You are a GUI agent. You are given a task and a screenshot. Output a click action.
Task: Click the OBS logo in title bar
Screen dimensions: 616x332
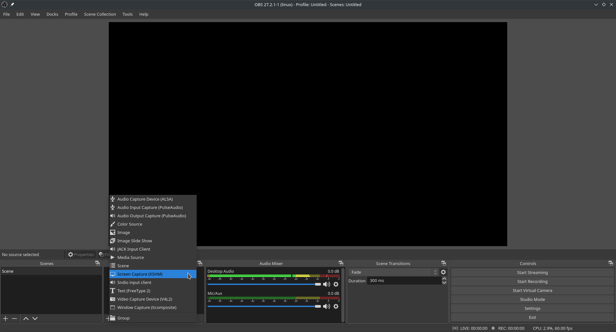click(x=4, y=4)
